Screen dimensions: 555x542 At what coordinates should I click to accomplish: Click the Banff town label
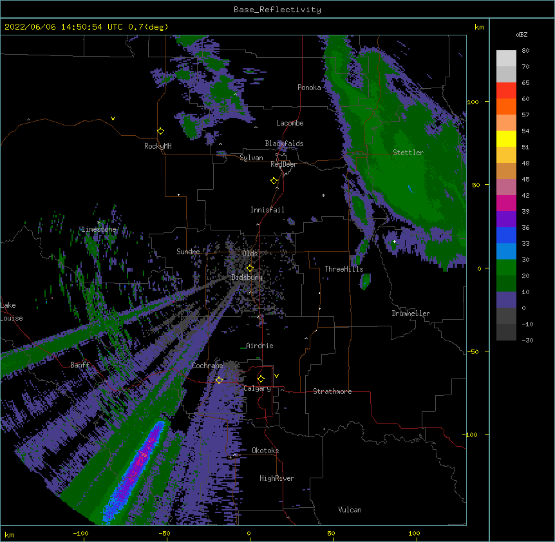(x=80, y=365)
